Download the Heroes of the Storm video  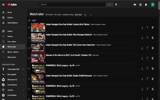(142, 58)
